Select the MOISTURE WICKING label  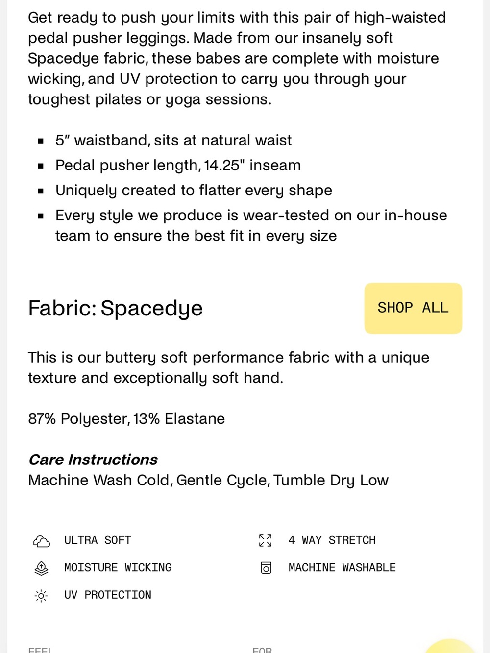pos(118,568)
